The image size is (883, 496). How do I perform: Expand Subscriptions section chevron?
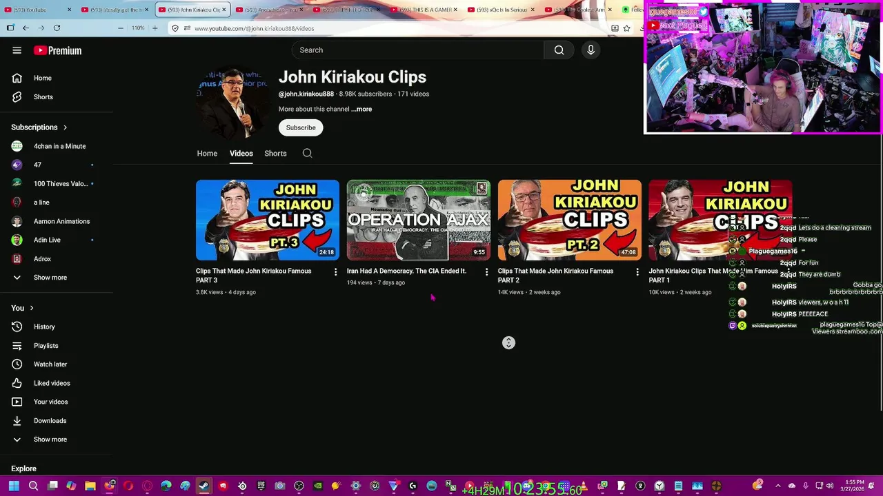(66, 127)
